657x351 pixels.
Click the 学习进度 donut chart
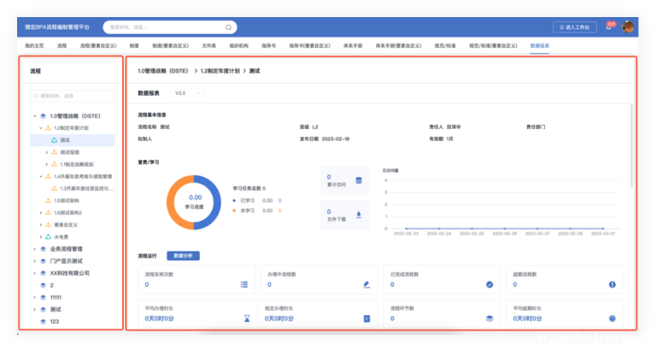[194, 202]
